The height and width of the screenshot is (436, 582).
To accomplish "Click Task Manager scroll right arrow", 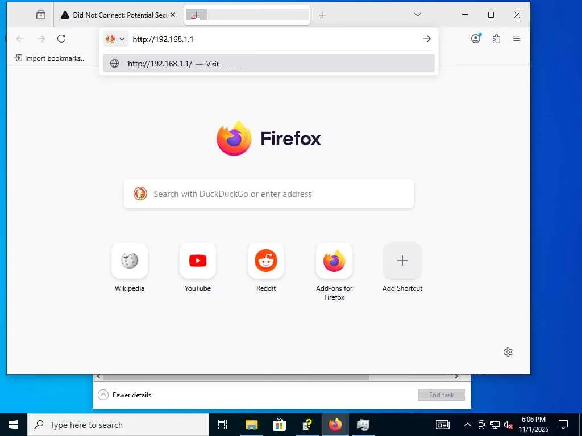I will [x=456, y=377].
